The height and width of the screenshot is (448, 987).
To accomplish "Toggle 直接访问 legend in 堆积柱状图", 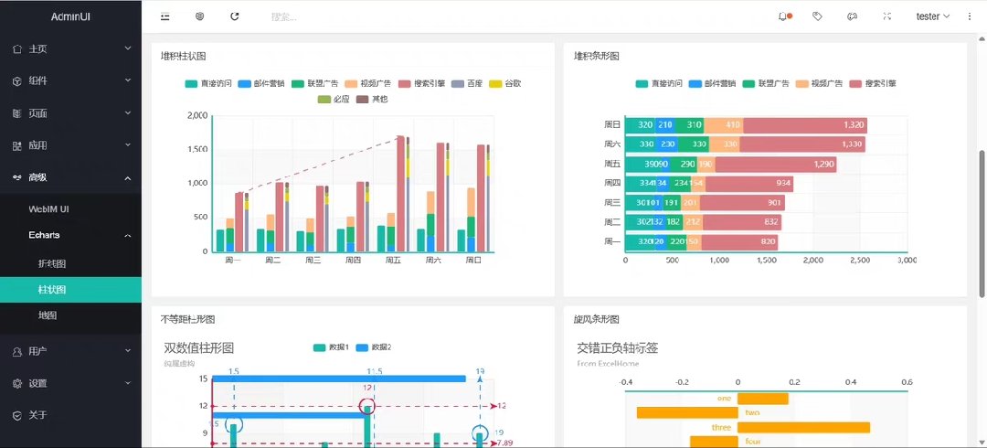I will coord(208,83).
